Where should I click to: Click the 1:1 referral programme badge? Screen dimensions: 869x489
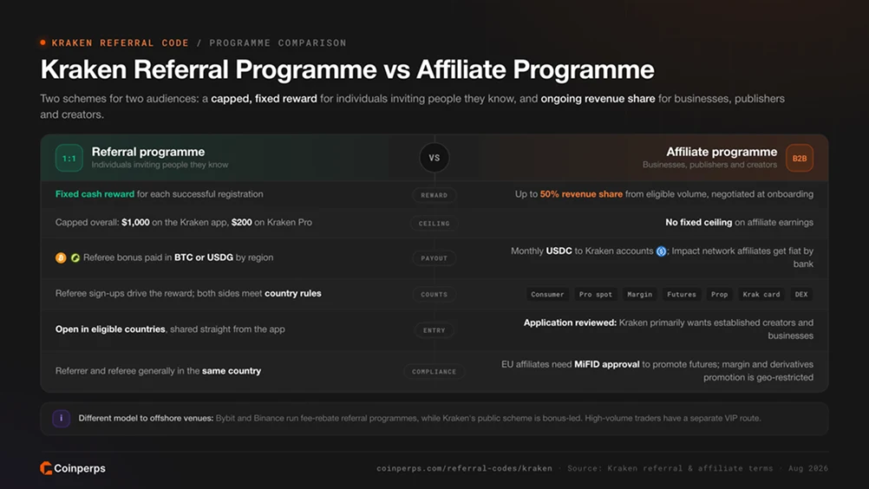point(69,159)
